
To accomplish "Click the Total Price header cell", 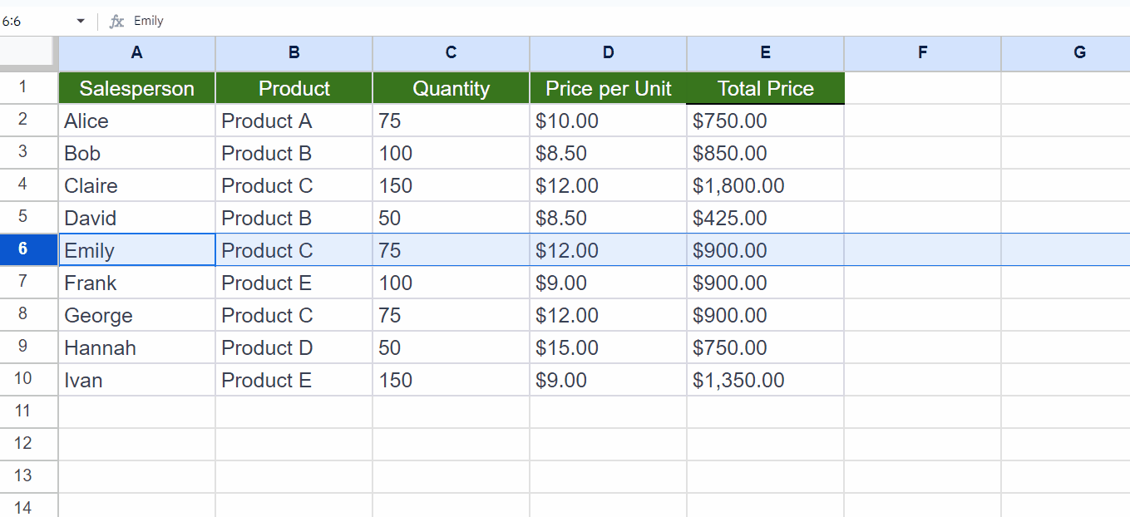I will pos(764,88).
